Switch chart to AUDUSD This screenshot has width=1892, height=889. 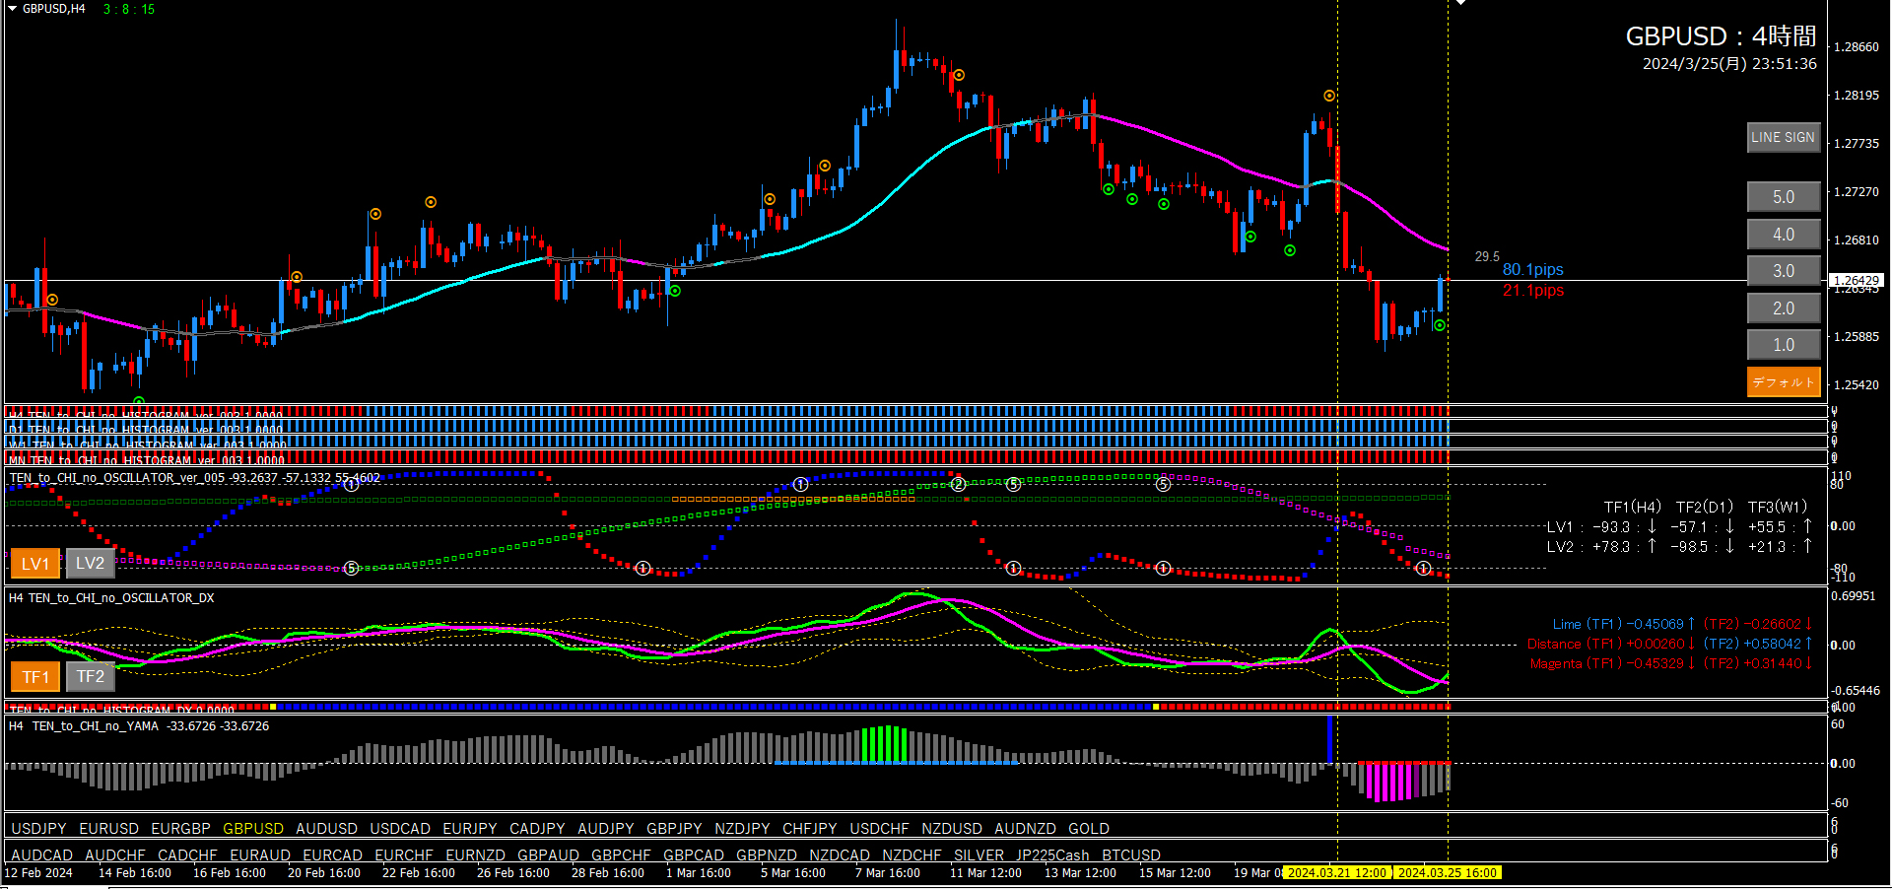[x=326, y=829]
